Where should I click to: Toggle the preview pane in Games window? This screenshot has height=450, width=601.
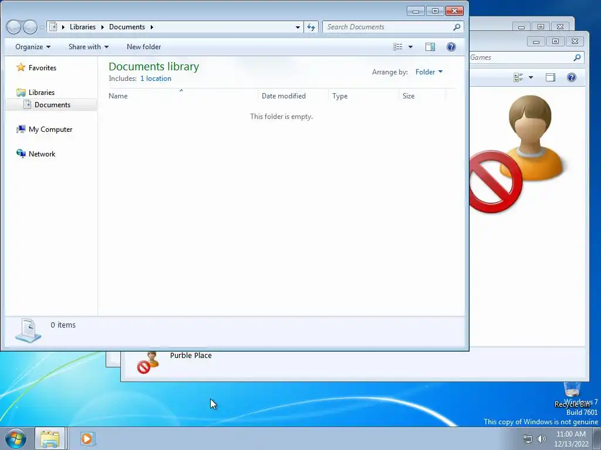click(551, 77)
